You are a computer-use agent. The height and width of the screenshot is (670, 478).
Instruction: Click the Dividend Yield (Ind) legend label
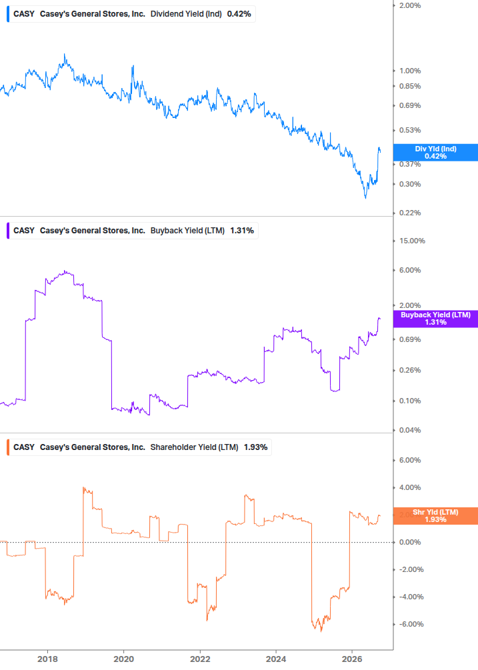pyautogui.click(x=186, y=14)
